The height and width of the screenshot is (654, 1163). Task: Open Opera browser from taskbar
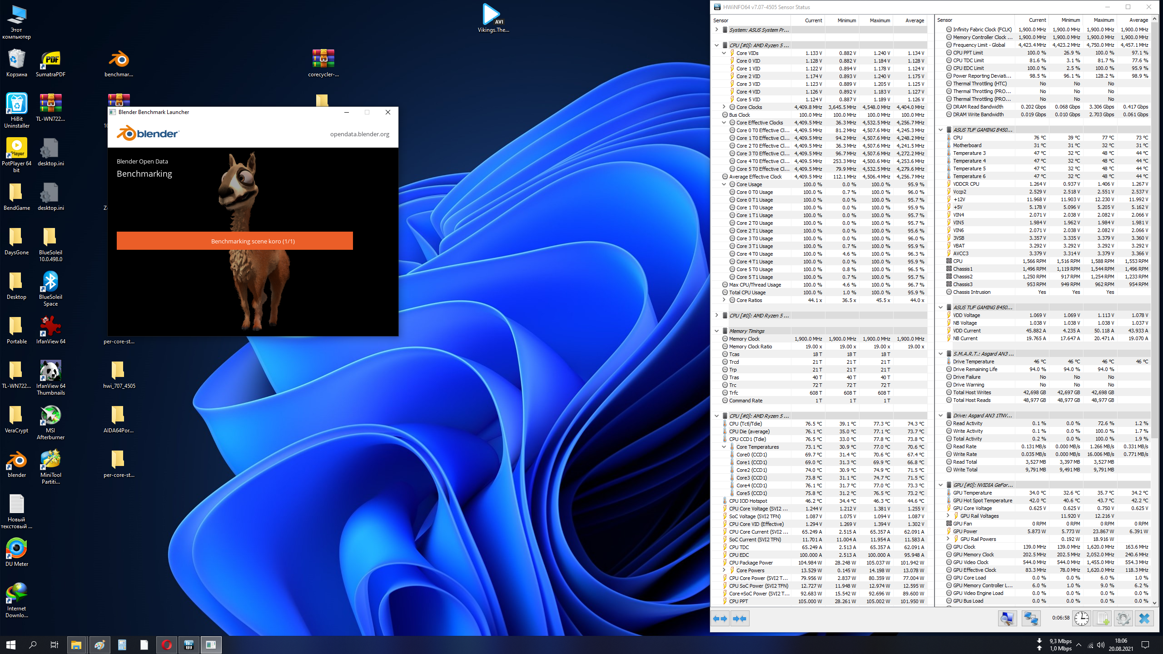point(166,644)
